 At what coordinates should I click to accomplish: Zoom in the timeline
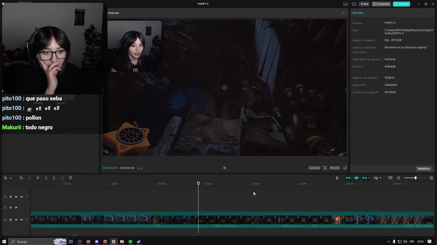pyautogui.click(x=431, y=178)
